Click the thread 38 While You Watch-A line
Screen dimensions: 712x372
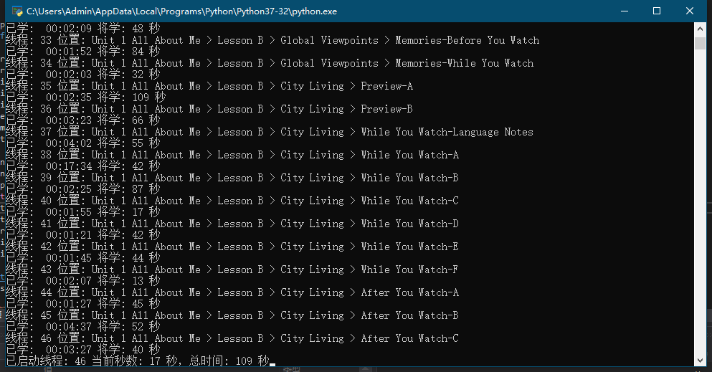coord(232,155)
